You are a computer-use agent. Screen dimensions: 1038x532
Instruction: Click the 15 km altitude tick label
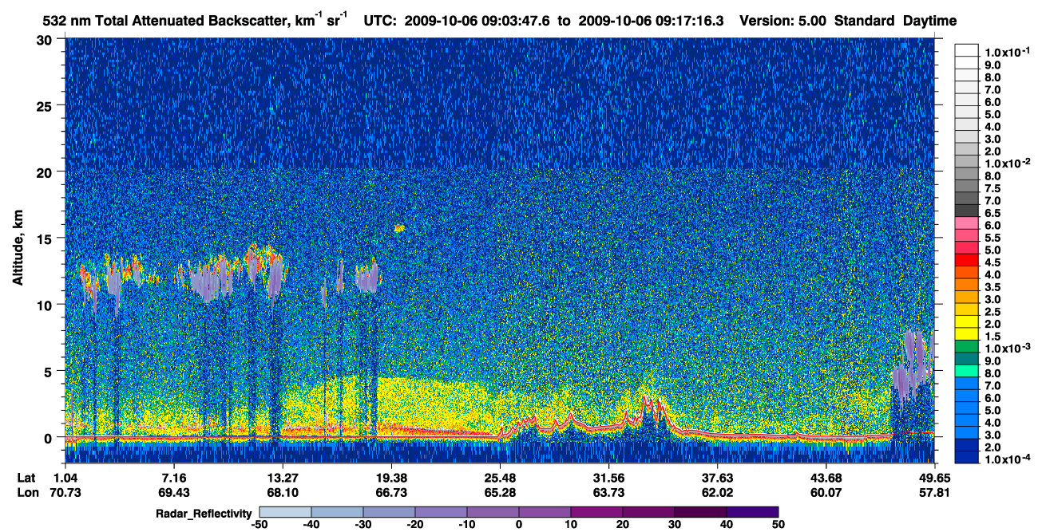click(46, 238)
